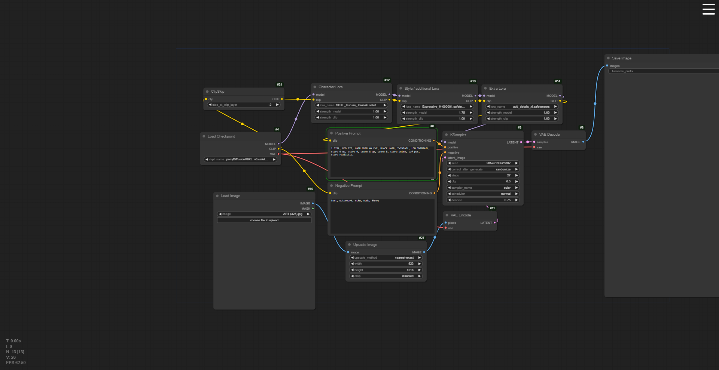Image resolution: width=719 pixels, height=370 pixels.
Task: Open the lora_name dropdown in Character Lora
Action: pyautogui.click(x=351, y=105)
